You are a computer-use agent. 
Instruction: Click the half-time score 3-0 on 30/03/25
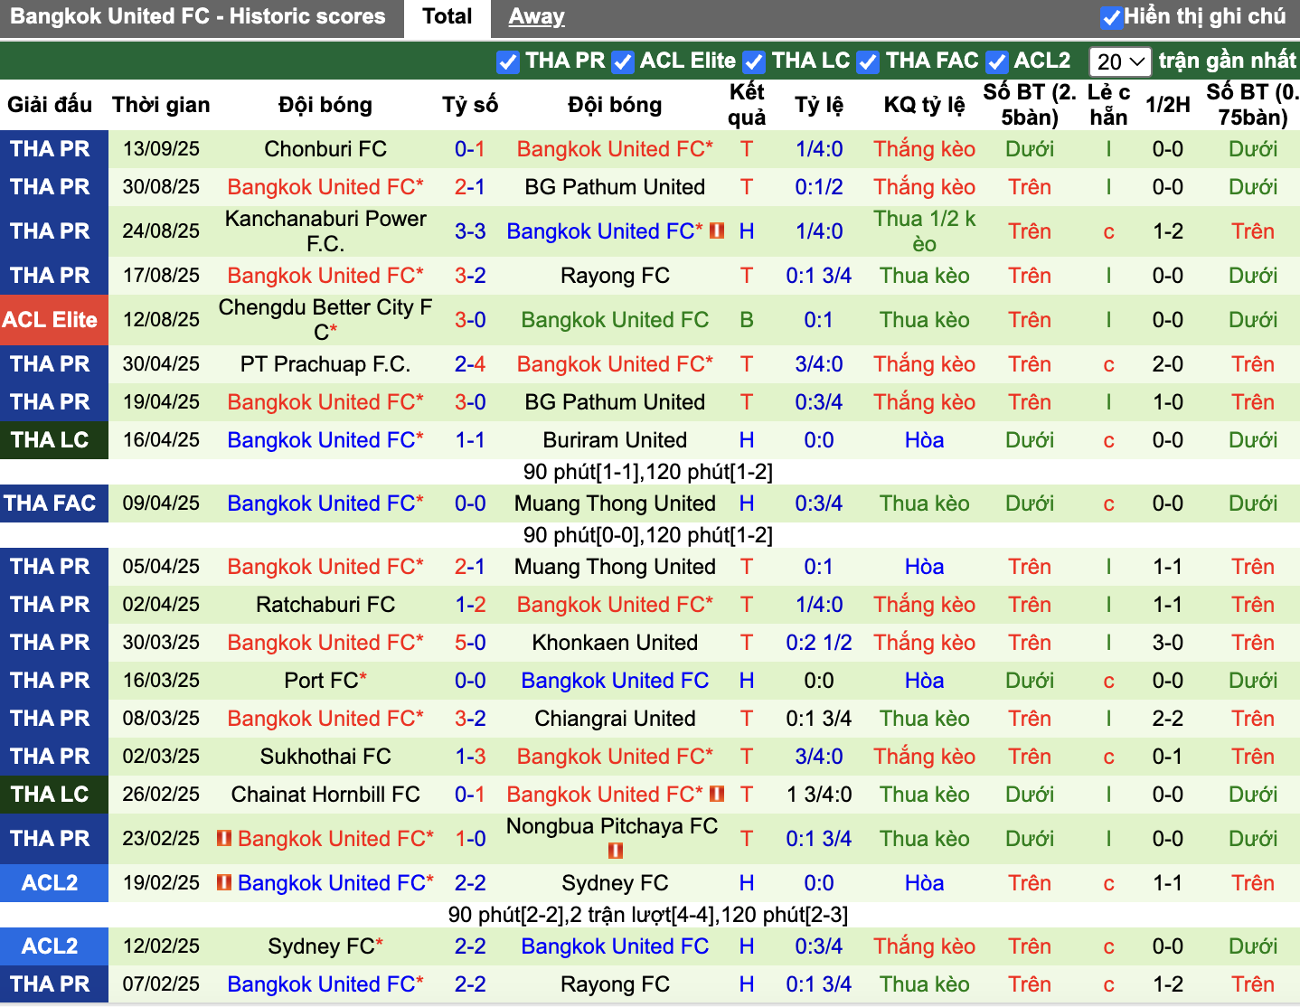(x=1168, y=643)
